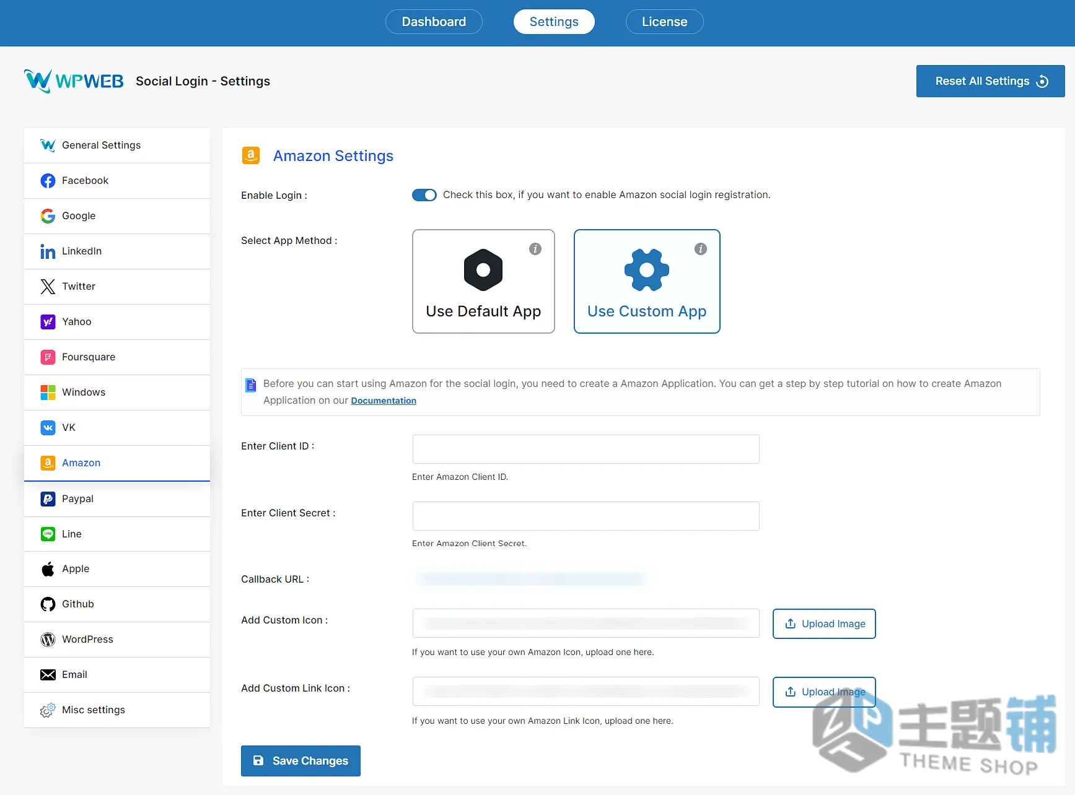
Task: Click the Foursquare logo icon in sidebar
Action: click(x=48, y=357)
